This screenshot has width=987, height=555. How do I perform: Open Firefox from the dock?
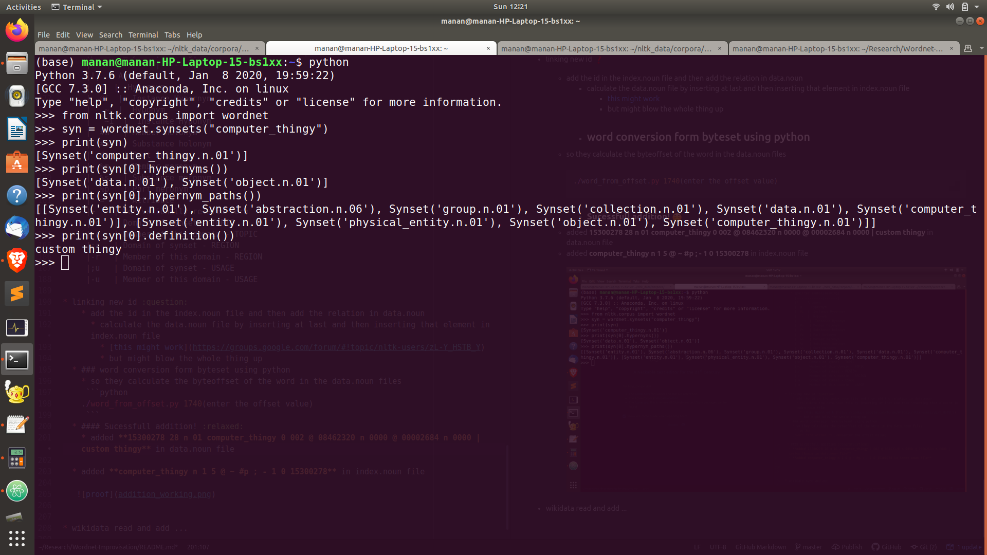coord(17,30)
